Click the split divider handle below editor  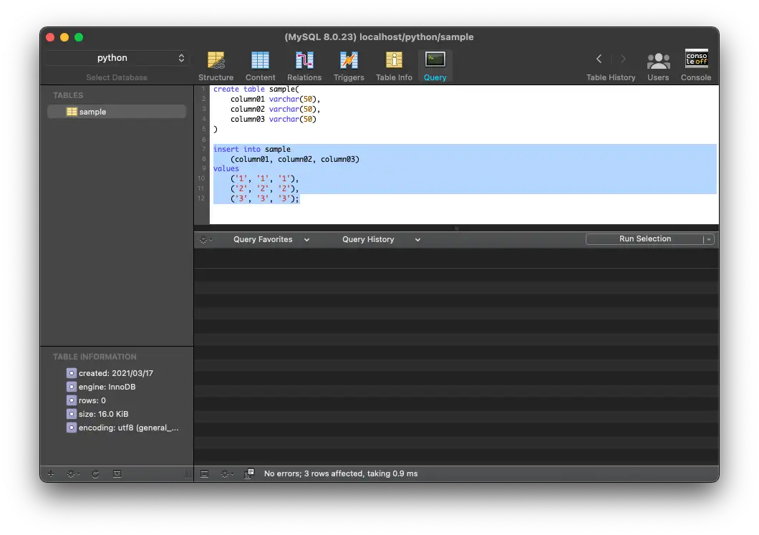tap(456, 228)
